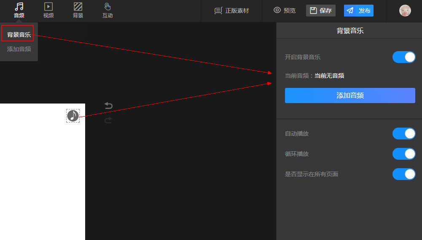Click the 当前无音频 status text

[329, 76]
